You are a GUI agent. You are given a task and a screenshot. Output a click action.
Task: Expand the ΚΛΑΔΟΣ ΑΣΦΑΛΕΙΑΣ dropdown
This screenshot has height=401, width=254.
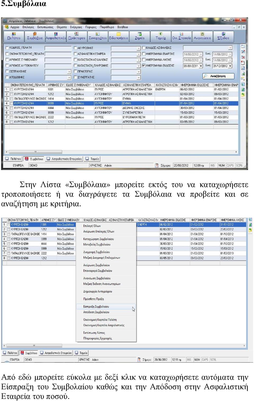(x=230, y=48)
